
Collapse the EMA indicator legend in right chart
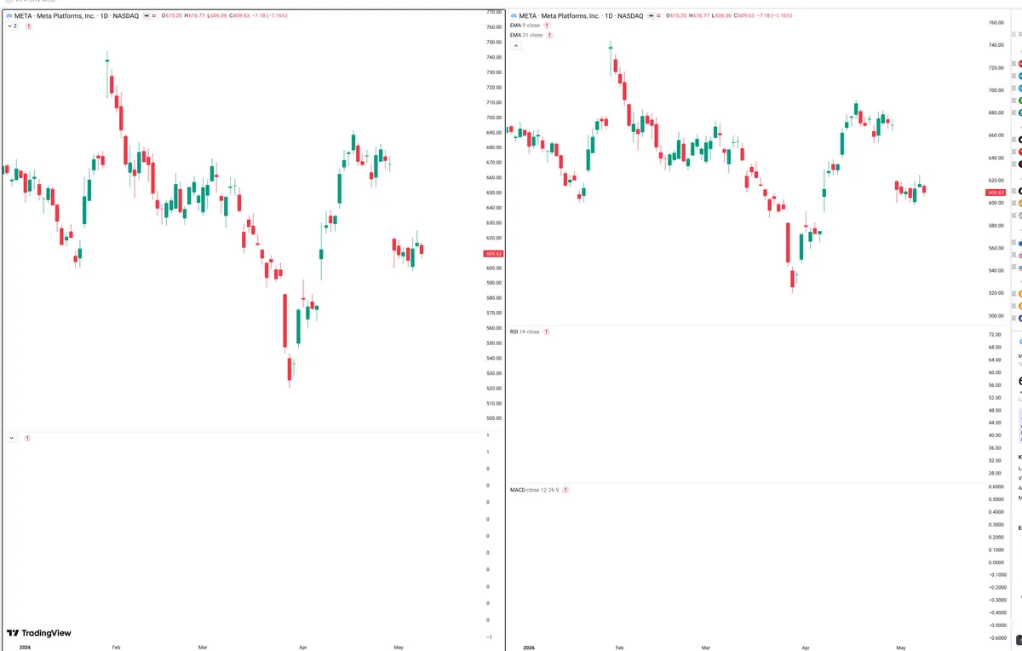pos(516,45)
